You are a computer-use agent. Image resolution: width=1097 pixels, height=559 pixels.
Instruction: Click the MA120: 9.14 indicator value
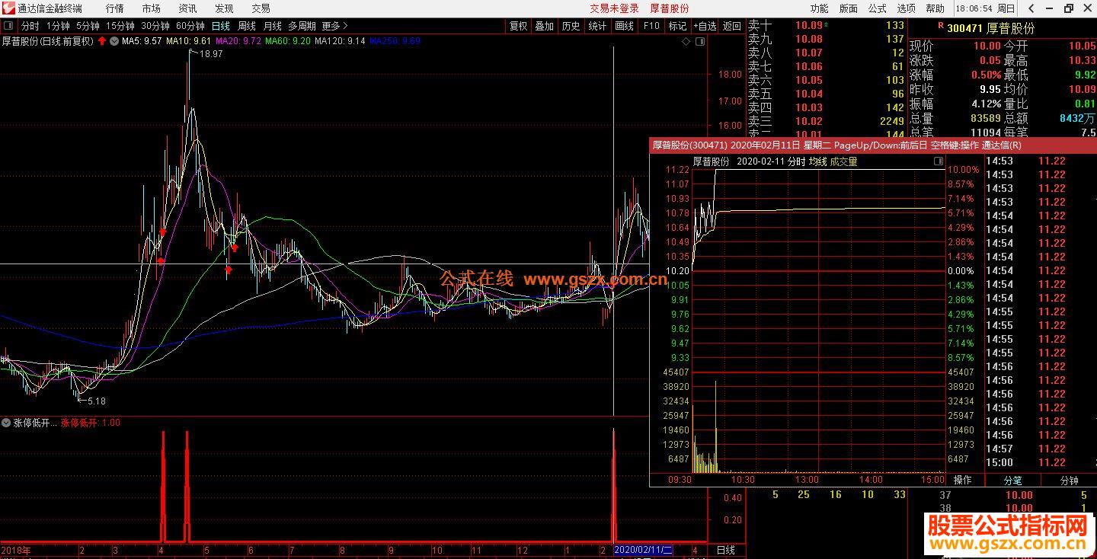point(340,41)
